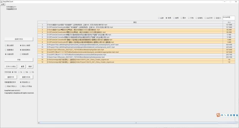Select the 全部 file type filter
This screenshot has width=239, height=128.
pyautogui.click(x=161, y=18)
